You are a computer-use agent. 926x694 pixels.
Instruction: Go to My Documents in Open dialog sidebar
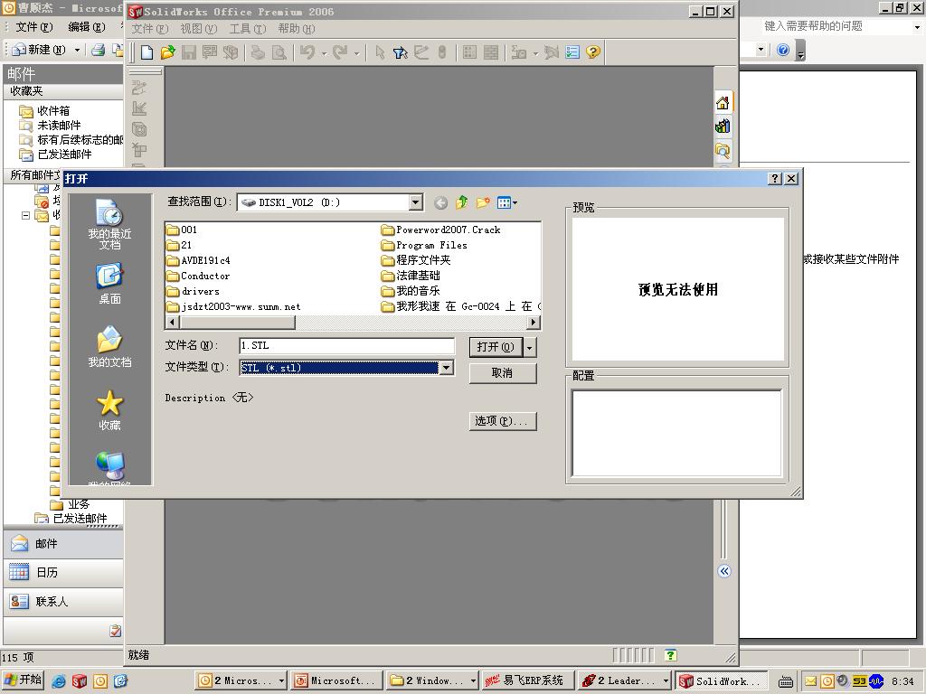(x=109, y=346)
